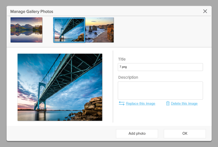Click inside the empty Description box

(x=160, y=90)
